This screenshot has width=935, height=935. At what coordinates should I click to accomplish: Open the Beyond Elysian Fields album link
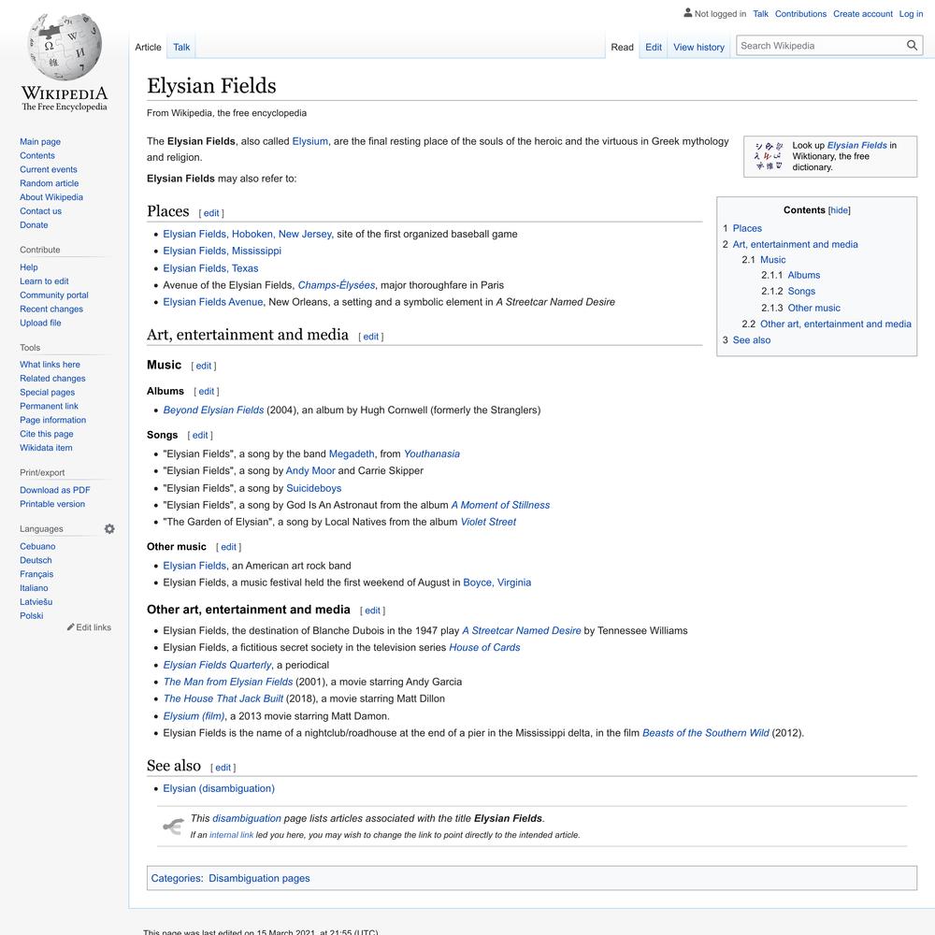[213, 410]
